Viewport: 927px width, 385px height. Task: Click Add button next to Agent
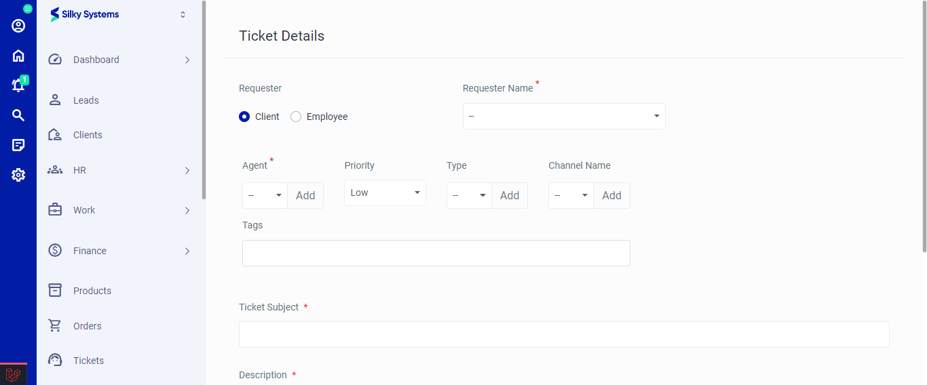click(305, 195)
